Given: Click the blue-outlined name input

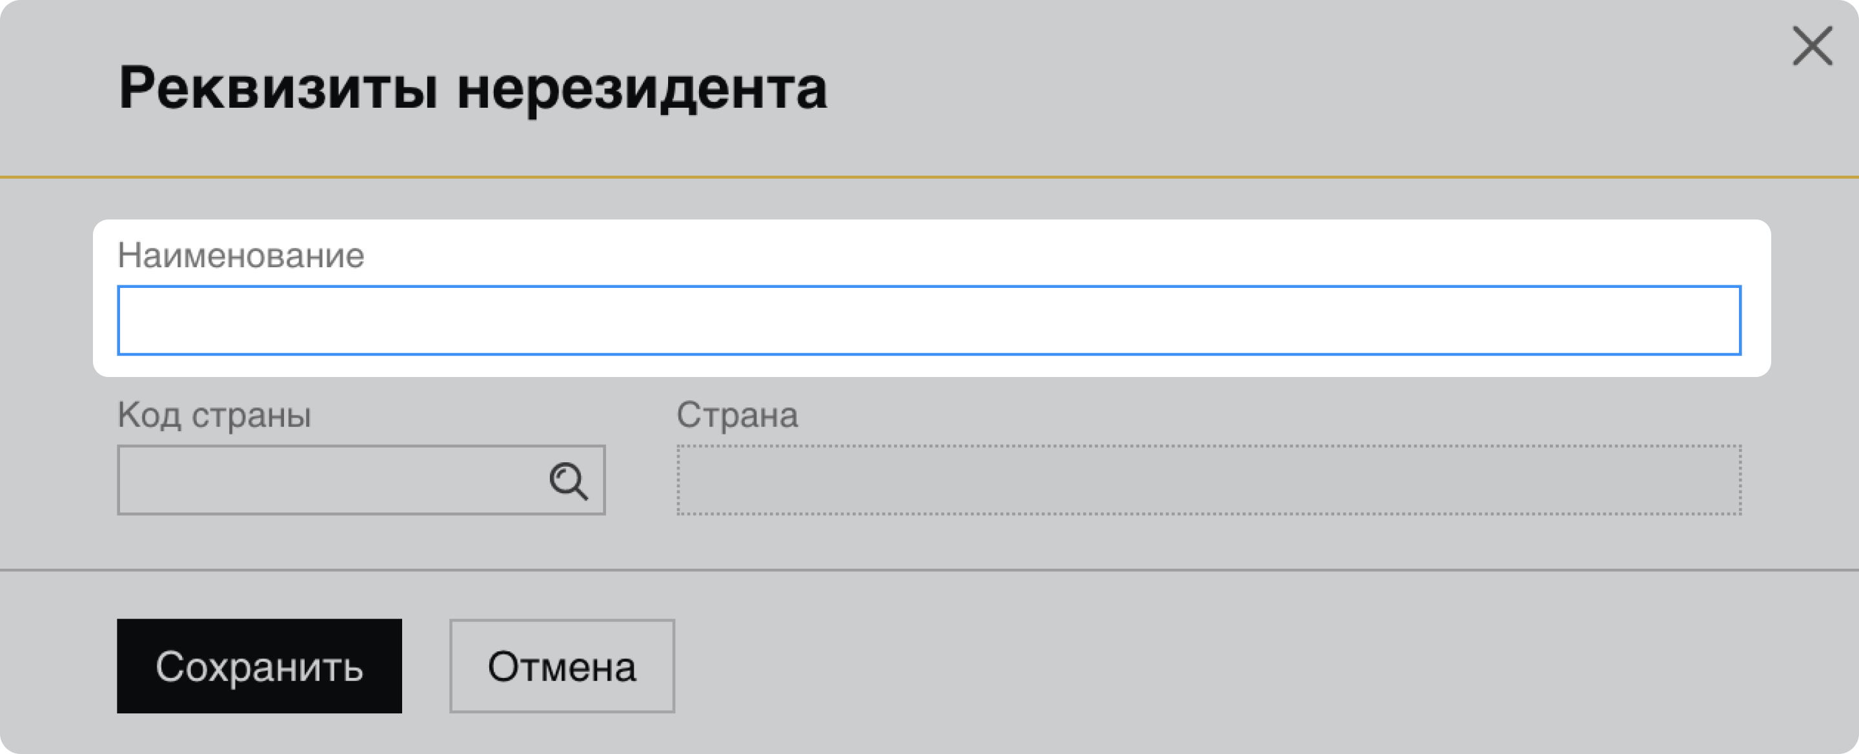Looking at the screenshot, I should (929, 320).
